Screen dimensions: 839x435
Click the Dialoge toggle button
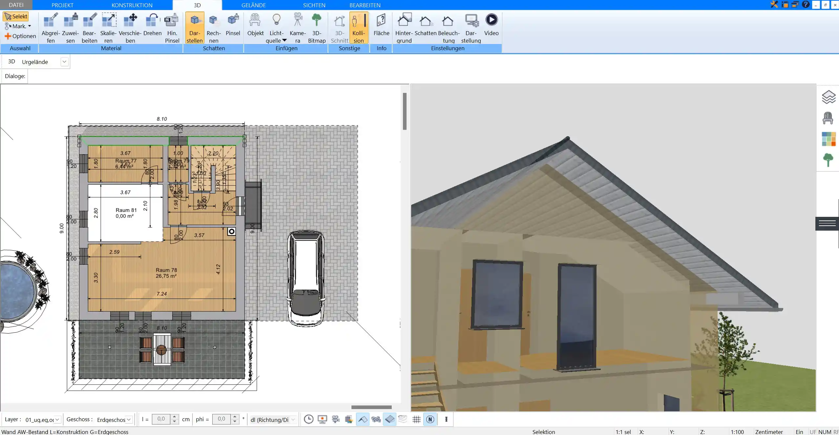tap(15, 76)
